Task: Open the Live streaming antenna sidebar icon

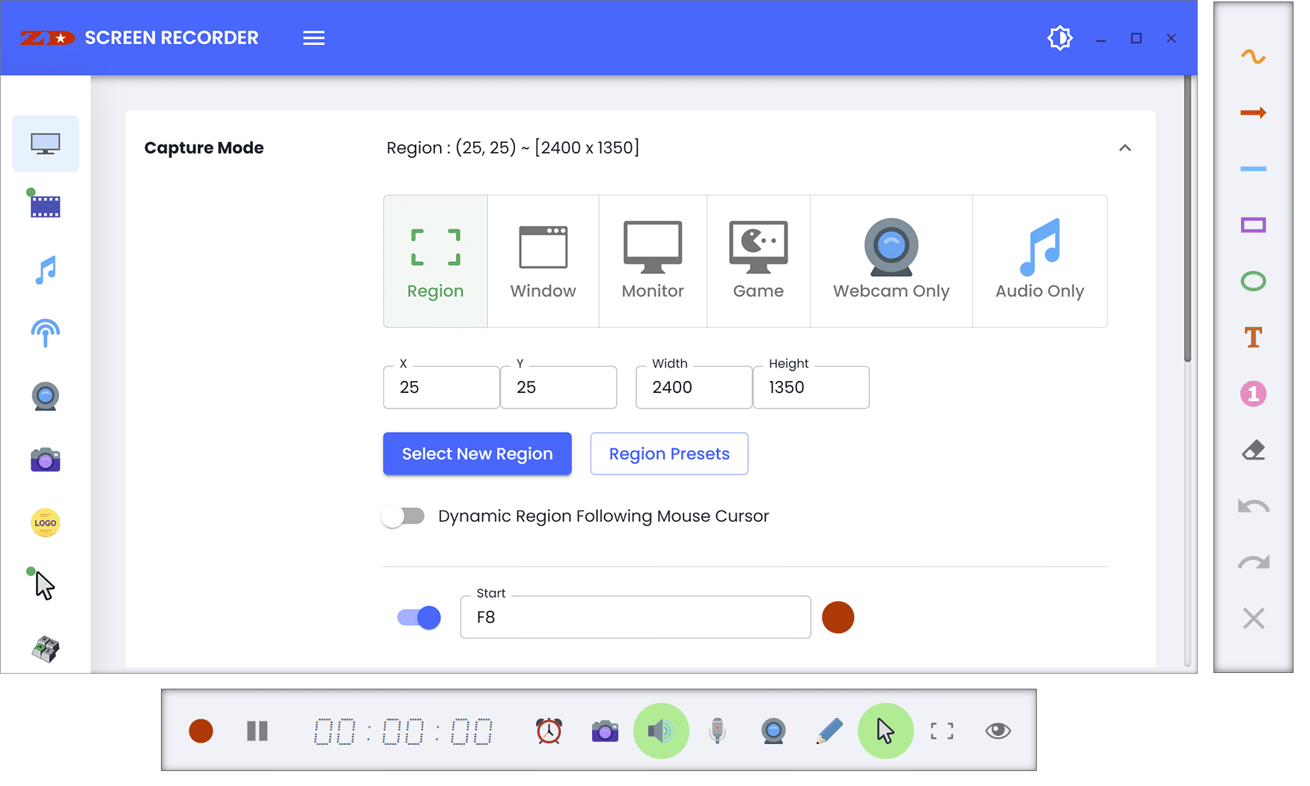Action: tap(46, 333)
